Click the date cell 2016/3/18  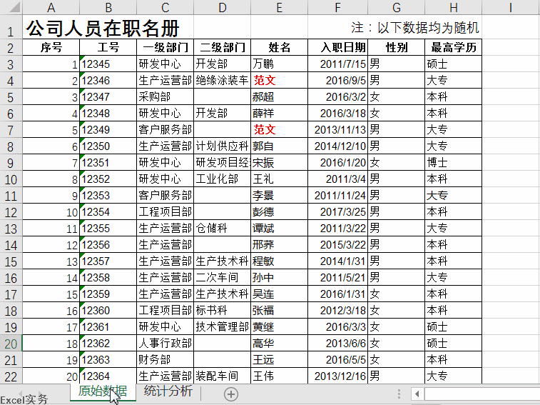[338, 113]
